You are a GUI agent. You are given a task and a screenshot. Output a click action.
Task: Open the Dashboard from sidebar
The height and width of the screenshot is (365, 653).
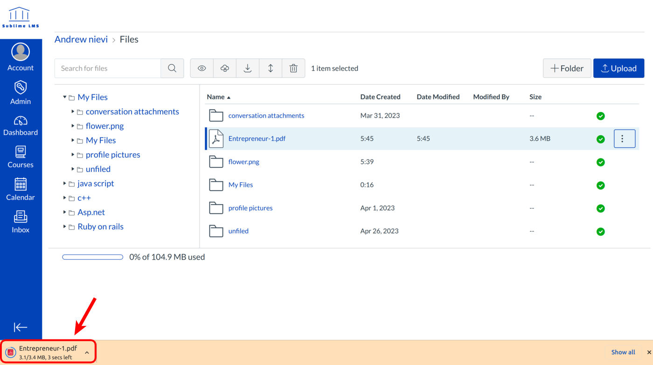[21, 126]
